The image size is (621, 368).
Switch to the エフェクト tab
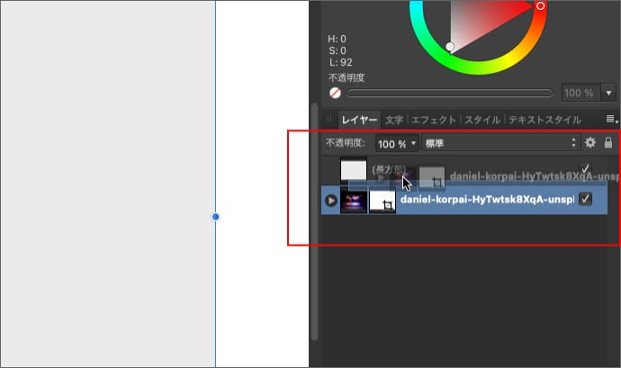434,120
